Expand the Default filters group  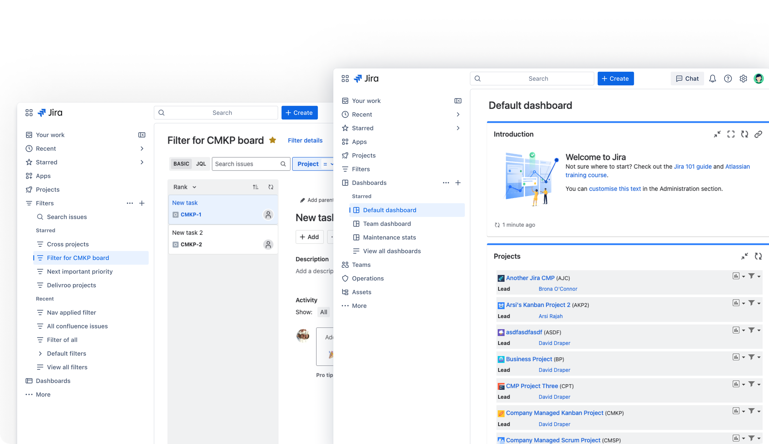tap(40, 354)
